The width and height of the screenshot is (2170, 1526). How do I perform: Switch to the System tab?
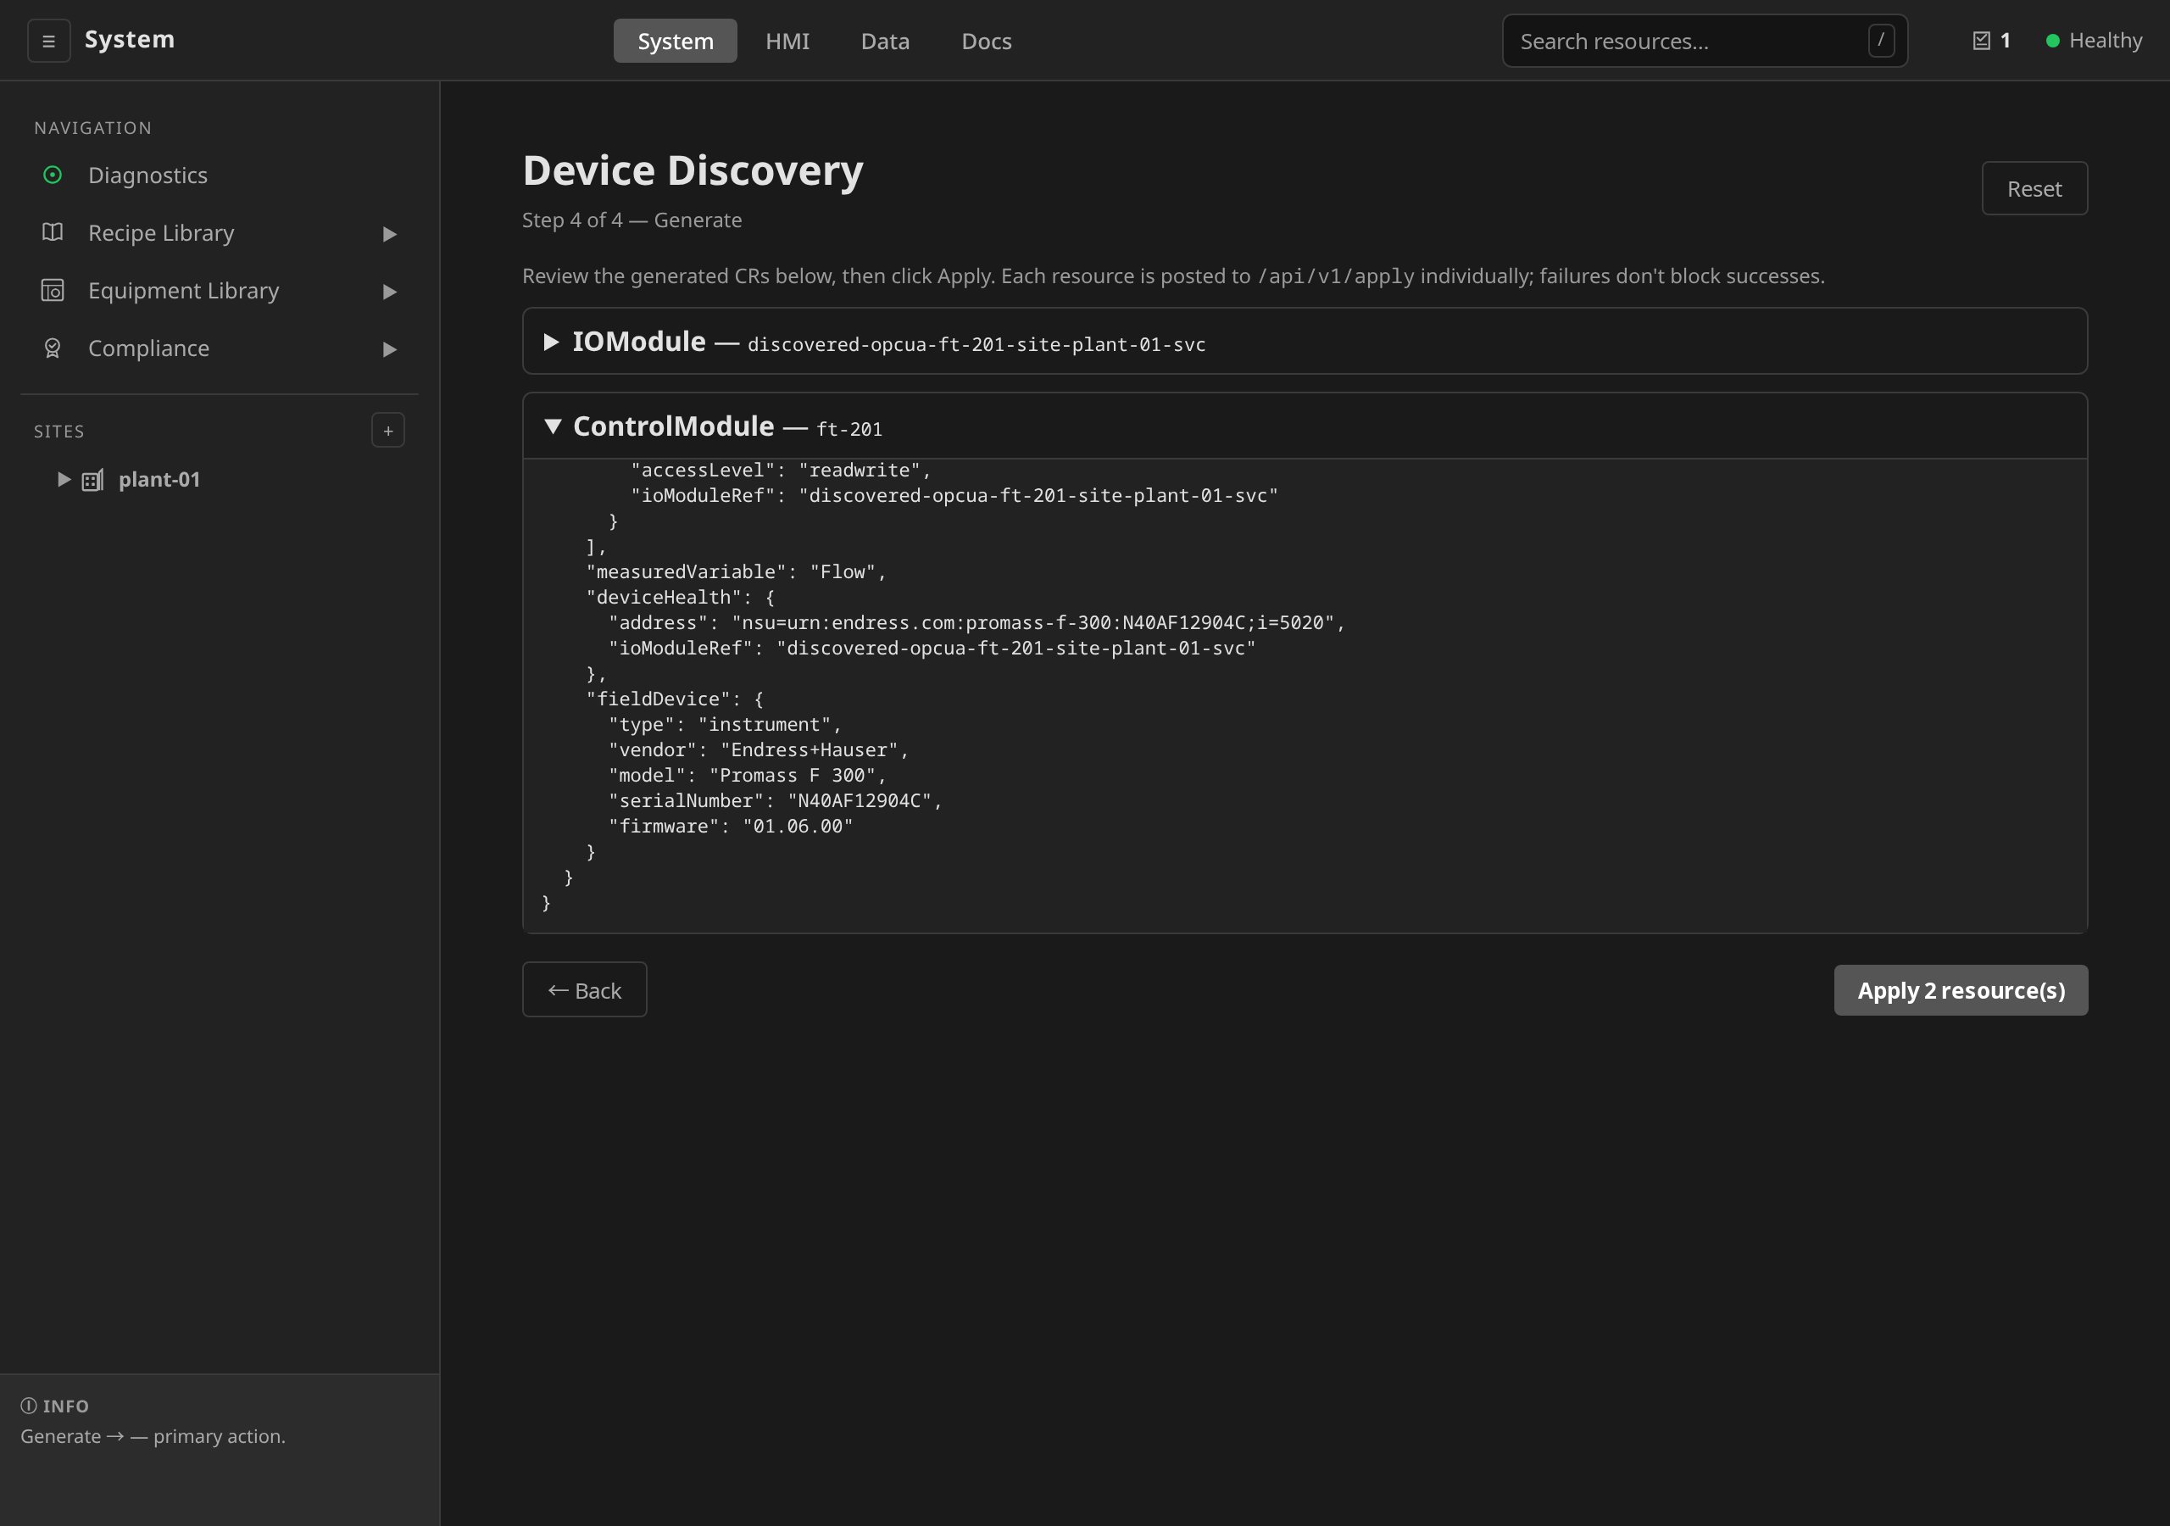click(675, 41)
